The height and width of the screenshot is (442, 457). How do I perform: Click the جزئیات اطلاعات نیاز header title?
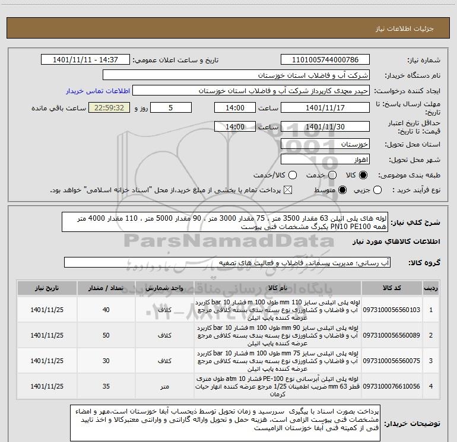tap(405, 28)
